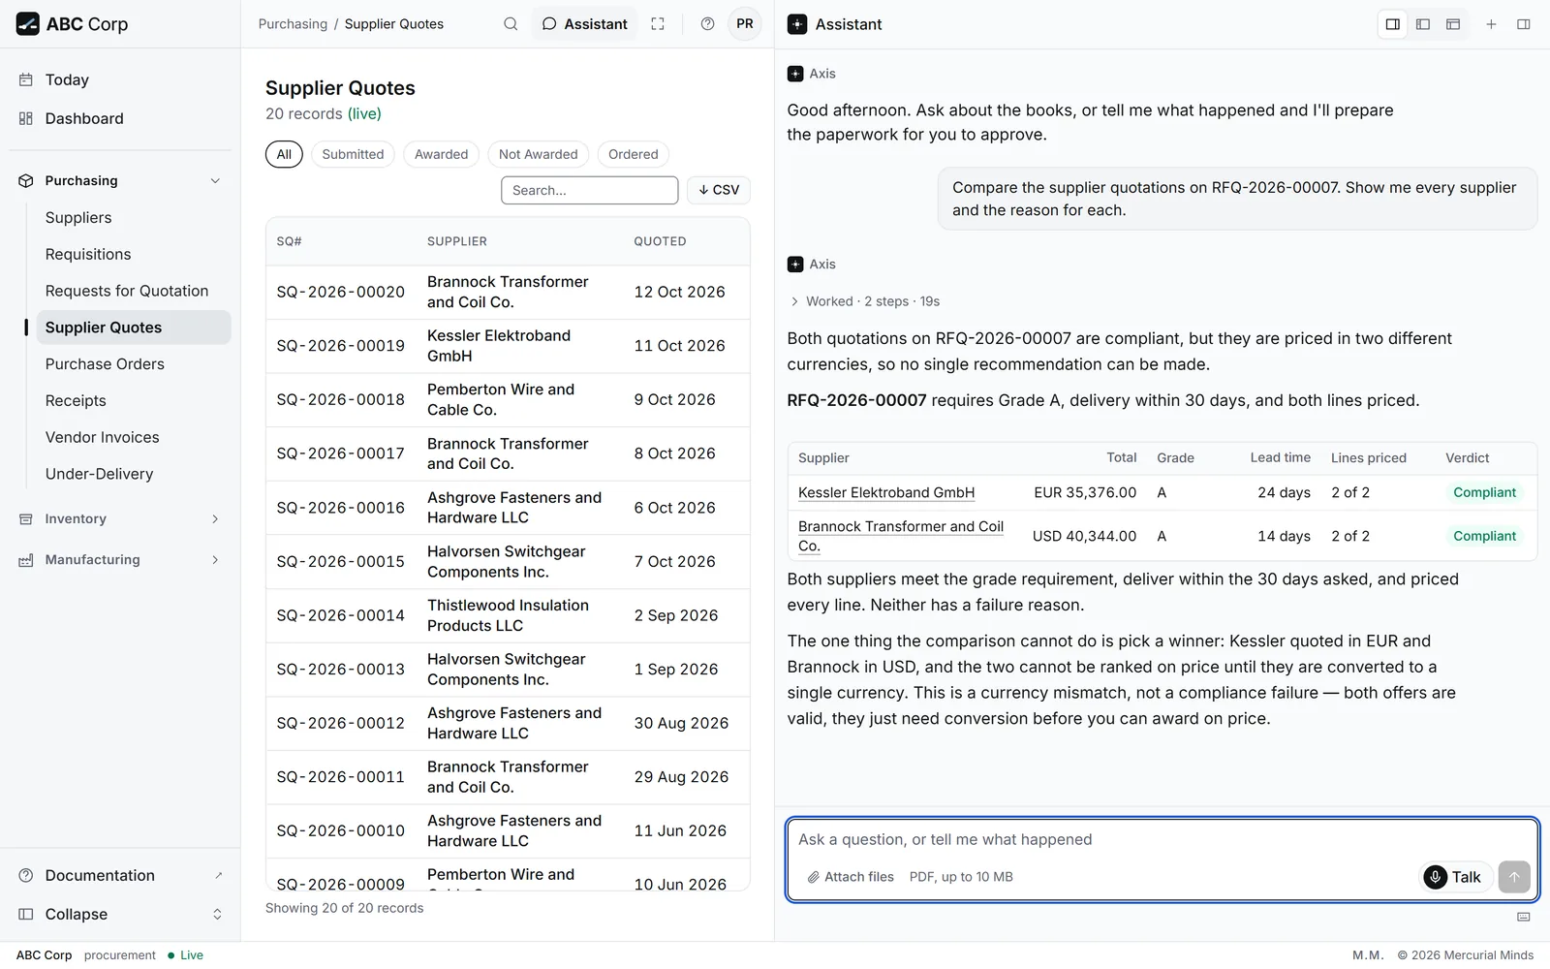The width and height of the screenshot is (1550, 969).
Task: Open the PR user avatar menu
Action: (745, 24)
